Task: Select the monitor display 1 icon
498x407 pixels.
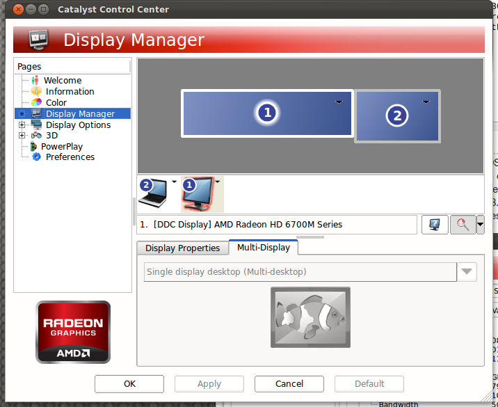Action: click(198, 194)
